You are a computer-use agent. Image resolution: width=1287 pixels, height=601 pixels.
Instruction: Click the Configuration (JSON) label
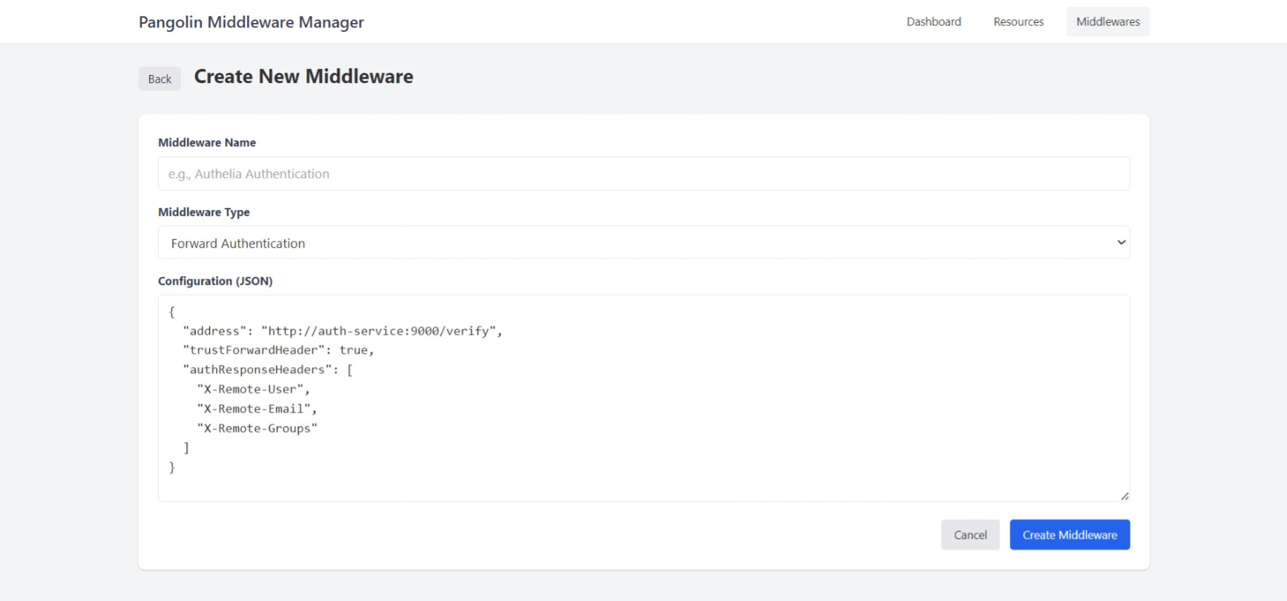click(215, 281)
